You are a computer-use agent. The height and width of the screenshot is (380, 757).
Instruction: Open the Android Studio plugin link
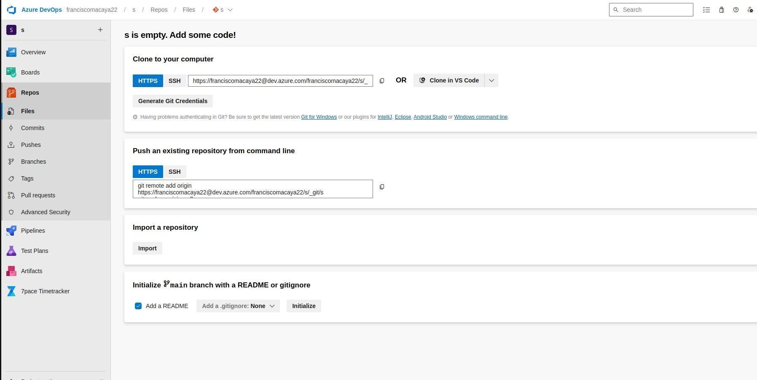[430, 117]
